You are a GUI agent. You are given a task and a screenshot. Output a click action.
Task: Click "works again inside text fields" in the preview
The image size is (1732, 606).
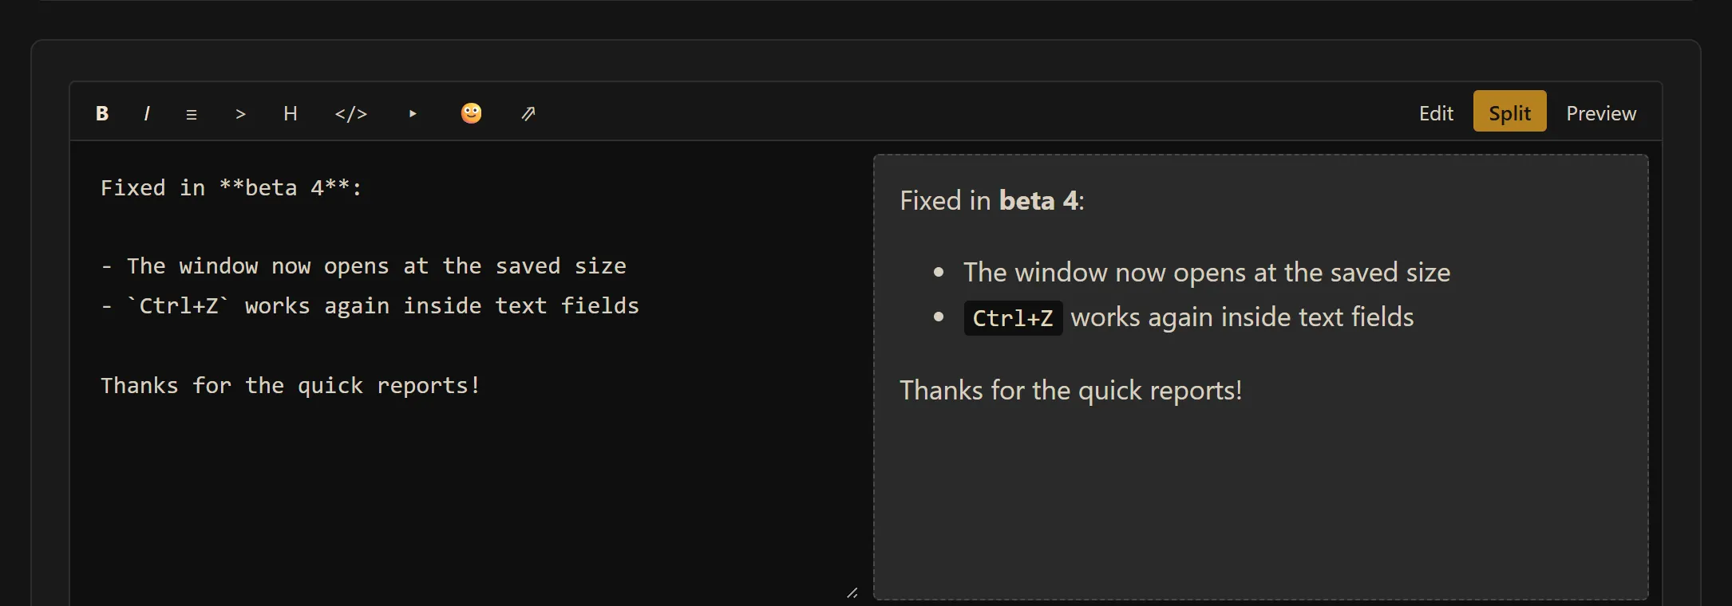[1242, 317]
